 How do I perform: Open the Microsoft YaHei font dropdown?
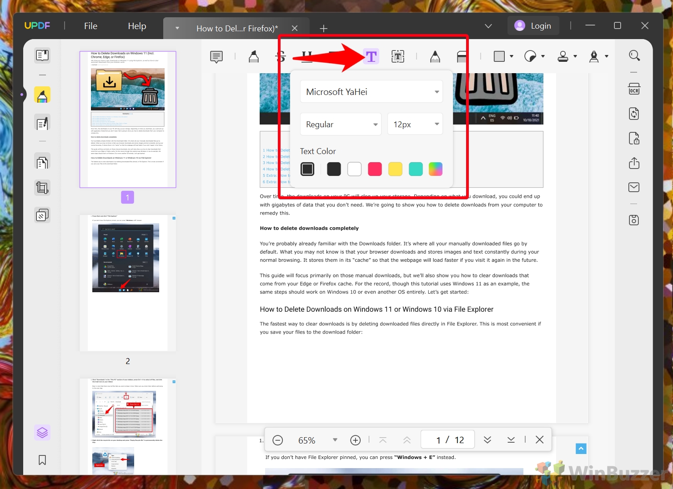click(x=371, y=92)
